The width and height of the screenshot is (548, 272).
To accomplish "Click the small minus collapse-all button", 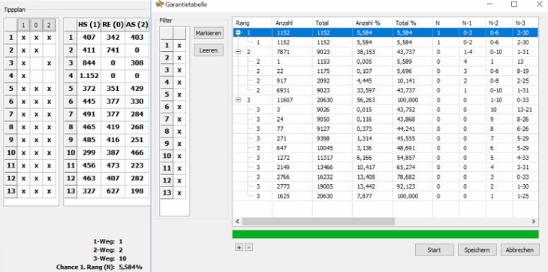I will tap(248, 247).
